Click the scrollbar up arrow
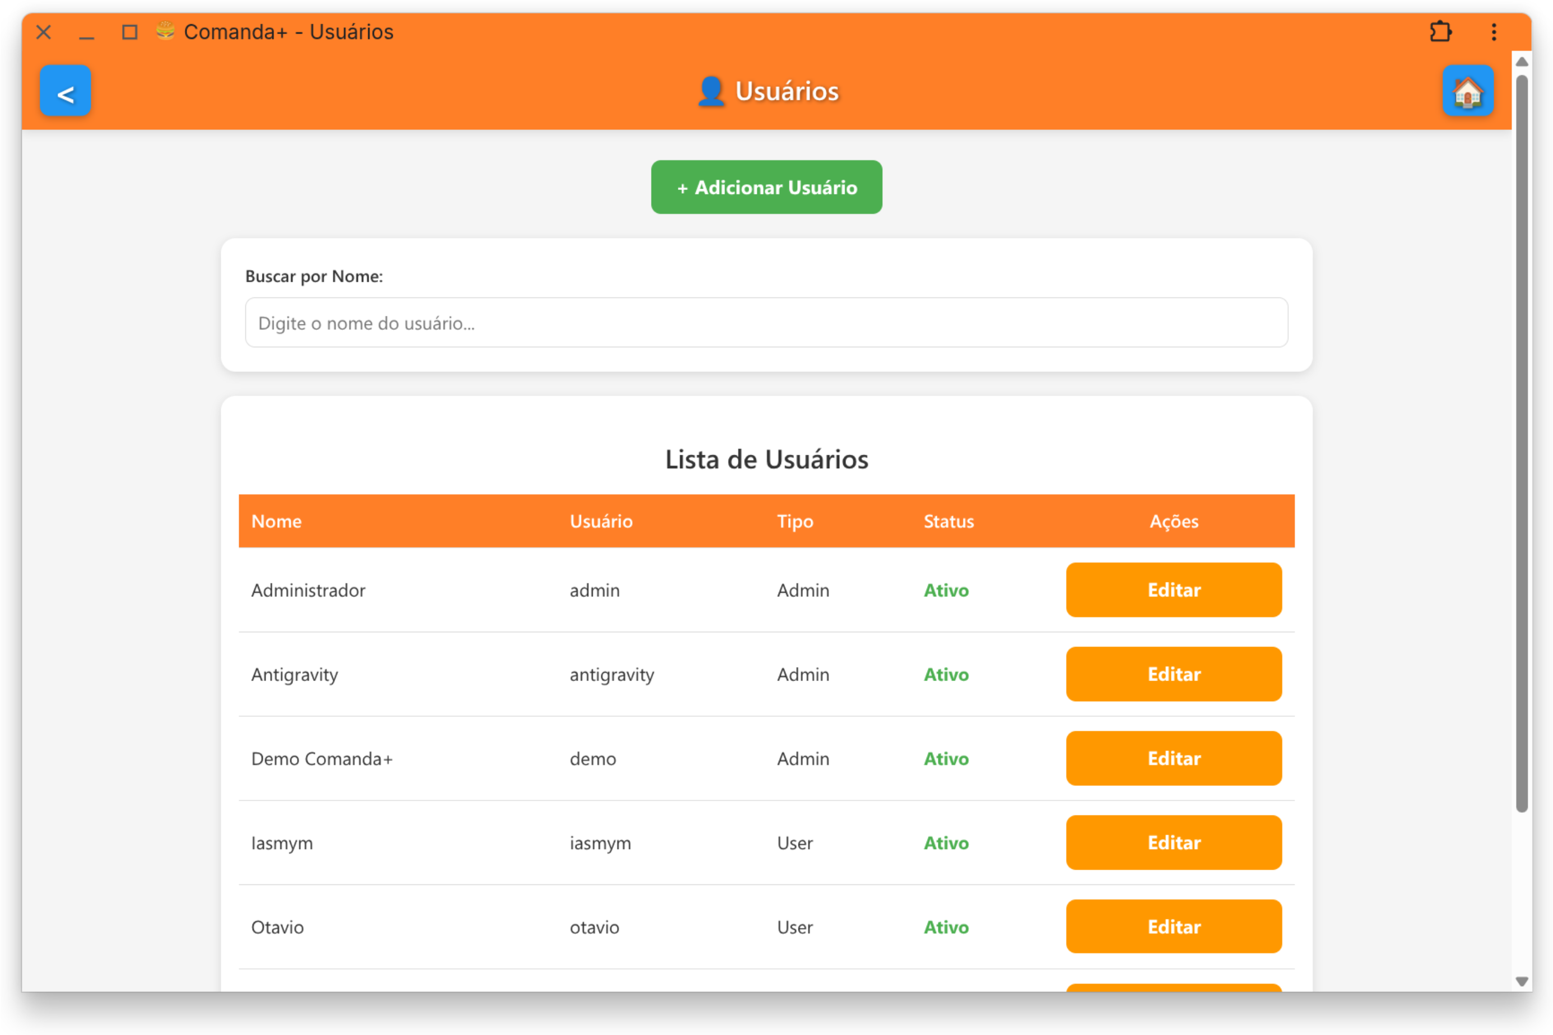The width and height of the screenshot is (1553, 1035). pyautogui.click(x=1522, y=62)
